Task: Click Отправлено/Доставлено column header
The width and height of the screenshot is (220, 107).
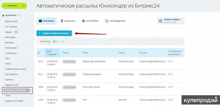Action: click(175, 53)
